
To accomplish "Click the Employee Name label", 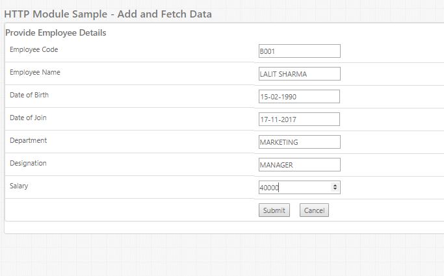I will 35,72.
